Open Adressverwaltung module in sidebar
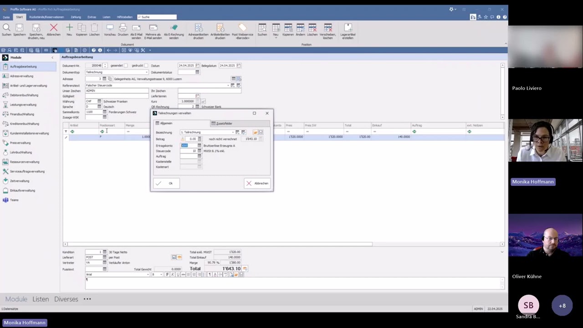Viewport: 583px width, 328px height. coord(21,76)
